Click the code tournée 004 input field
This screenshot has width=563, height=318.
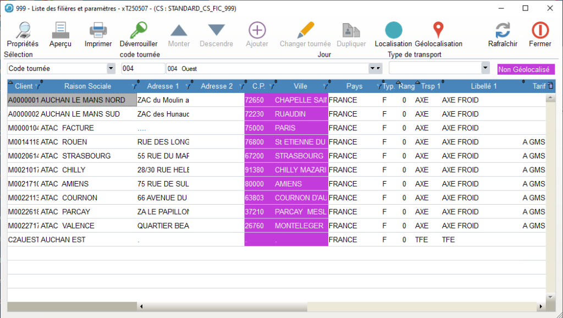pyautogui.click(x=142, y=69)
